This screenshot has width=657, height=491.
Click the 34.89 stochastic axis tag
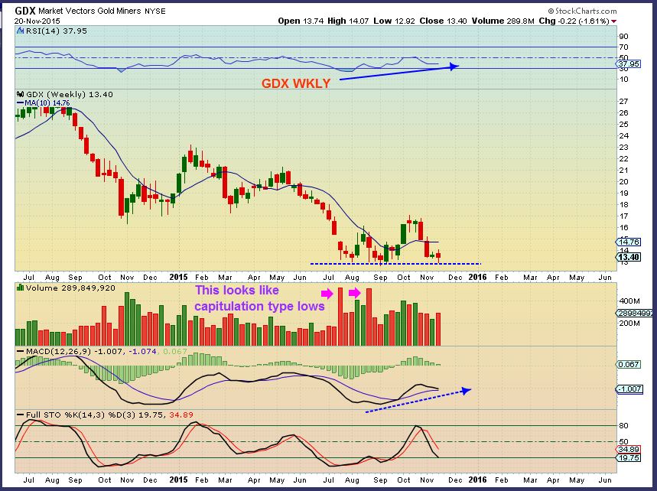(629, 450)
